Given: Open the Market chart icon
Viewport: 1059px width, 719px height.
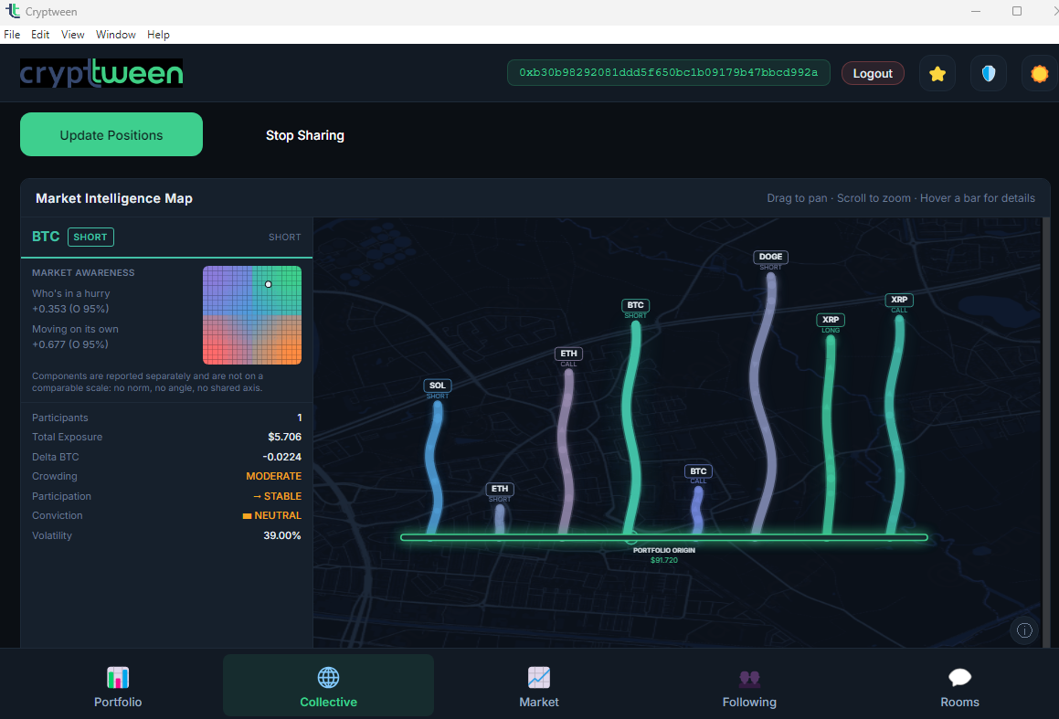Looking at the screenshot, I should (x=539, y=677).
